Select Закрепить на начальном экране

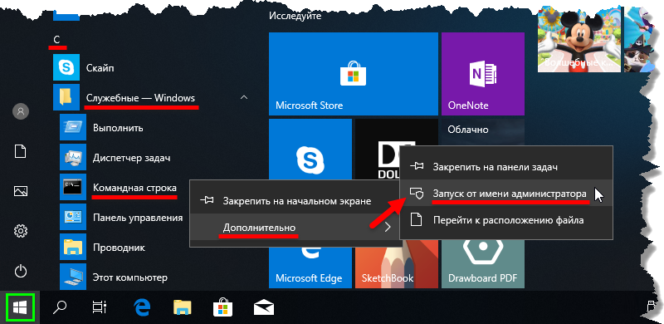coord(295,201)
